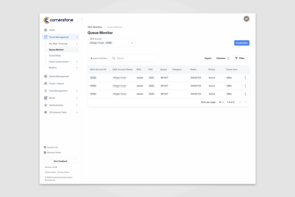295x197 pixels.
Task: Click the Give Feedback button
Action: pos(60,161)
